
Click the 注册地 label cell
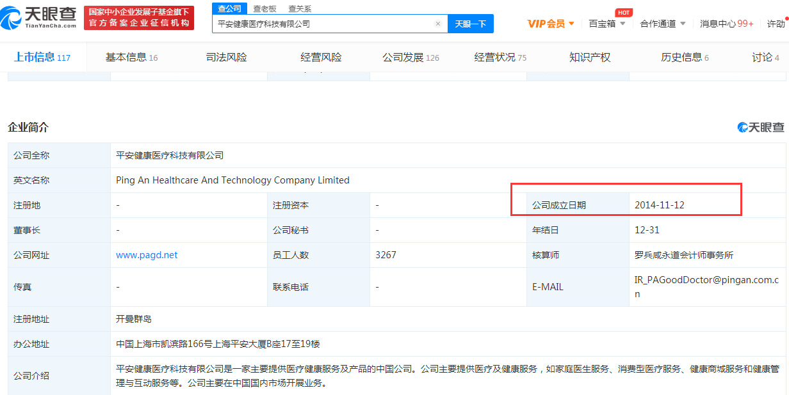[x=59, y=205]
